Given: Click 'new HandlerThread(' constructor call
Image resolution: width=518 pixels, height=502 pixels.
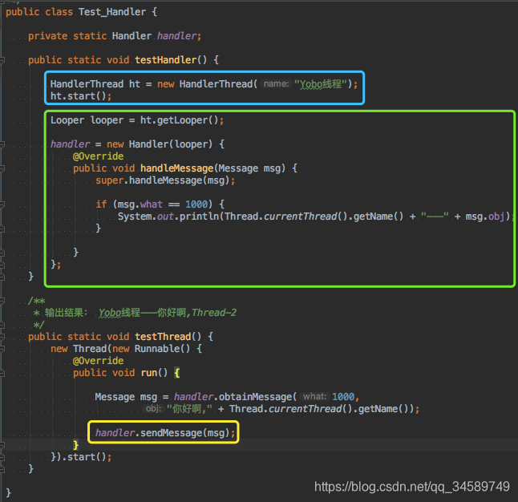Looking at the screenshot, I should 207,84.
